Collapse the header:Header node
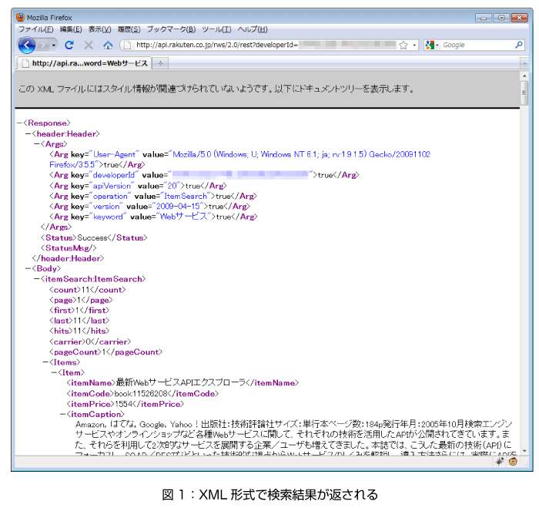Screen dimensions: 539x508 [28, 133]
